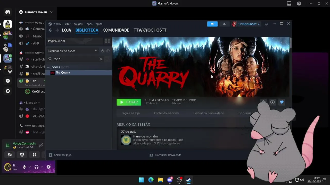Open Discord direct messages home icon
Screen dimensions: 330x185
(x=8, y=12)
